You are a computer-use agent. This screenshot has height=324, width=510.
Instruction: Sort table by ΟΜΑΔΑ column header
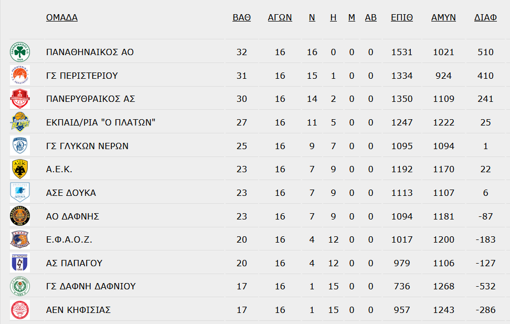coord(62,17)
